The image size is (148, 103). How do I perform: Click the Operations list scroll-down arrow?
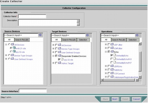140,77
